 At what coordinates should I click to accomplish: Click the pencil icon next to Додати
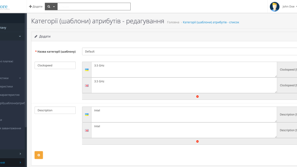click(36, 36)
